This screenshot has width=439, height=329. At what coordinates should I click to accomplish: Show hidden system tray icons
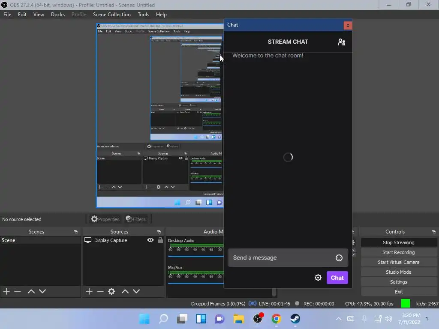coord(339,319)
